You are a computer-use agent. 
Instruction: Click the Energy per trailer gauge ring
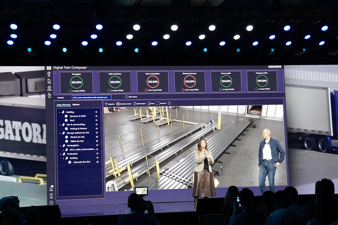(x=262, y=81)
